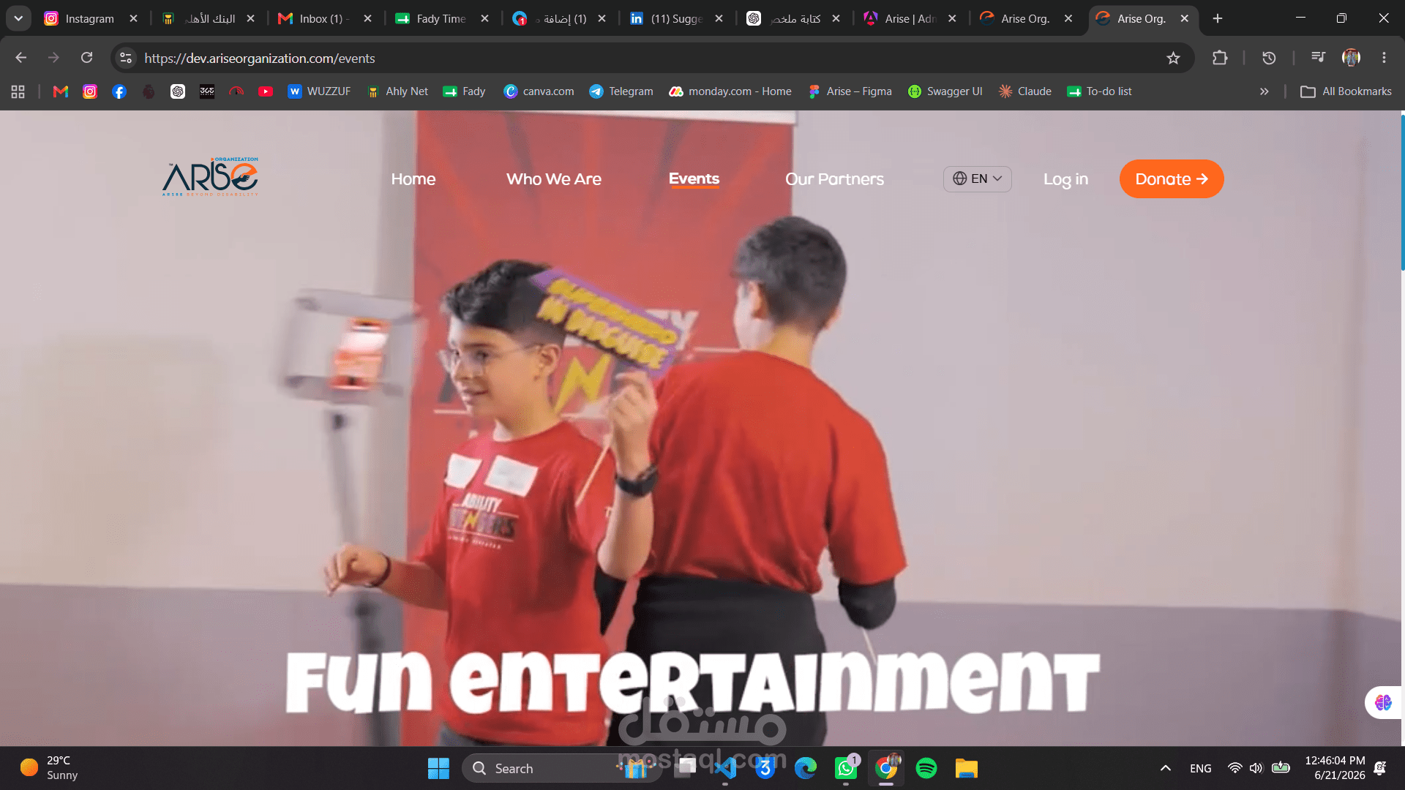Open the YouTube bookmark icon

266,91
